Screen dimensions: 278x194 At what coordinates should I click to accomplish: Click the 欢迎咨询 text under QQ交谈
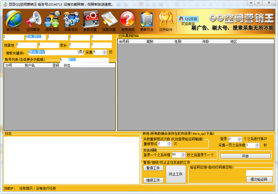click(x=188, y=24)
